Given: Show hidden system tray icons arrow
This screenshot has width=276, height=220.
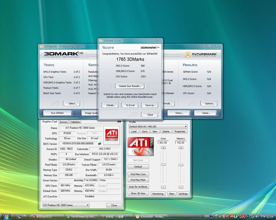Looking at the screenshot, I should 220,217.
